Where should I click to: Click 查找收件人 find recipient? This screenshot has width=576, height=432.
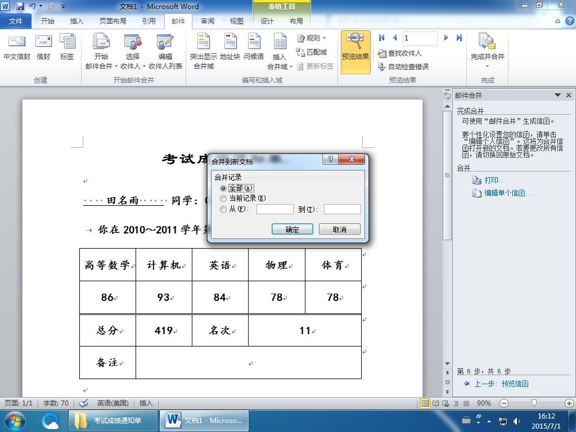click(x=400, y=53)
